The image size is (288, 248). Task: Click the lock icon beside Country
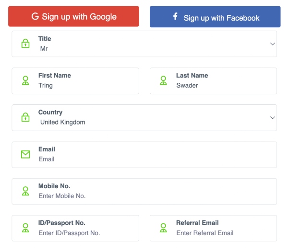click(25, 117)
